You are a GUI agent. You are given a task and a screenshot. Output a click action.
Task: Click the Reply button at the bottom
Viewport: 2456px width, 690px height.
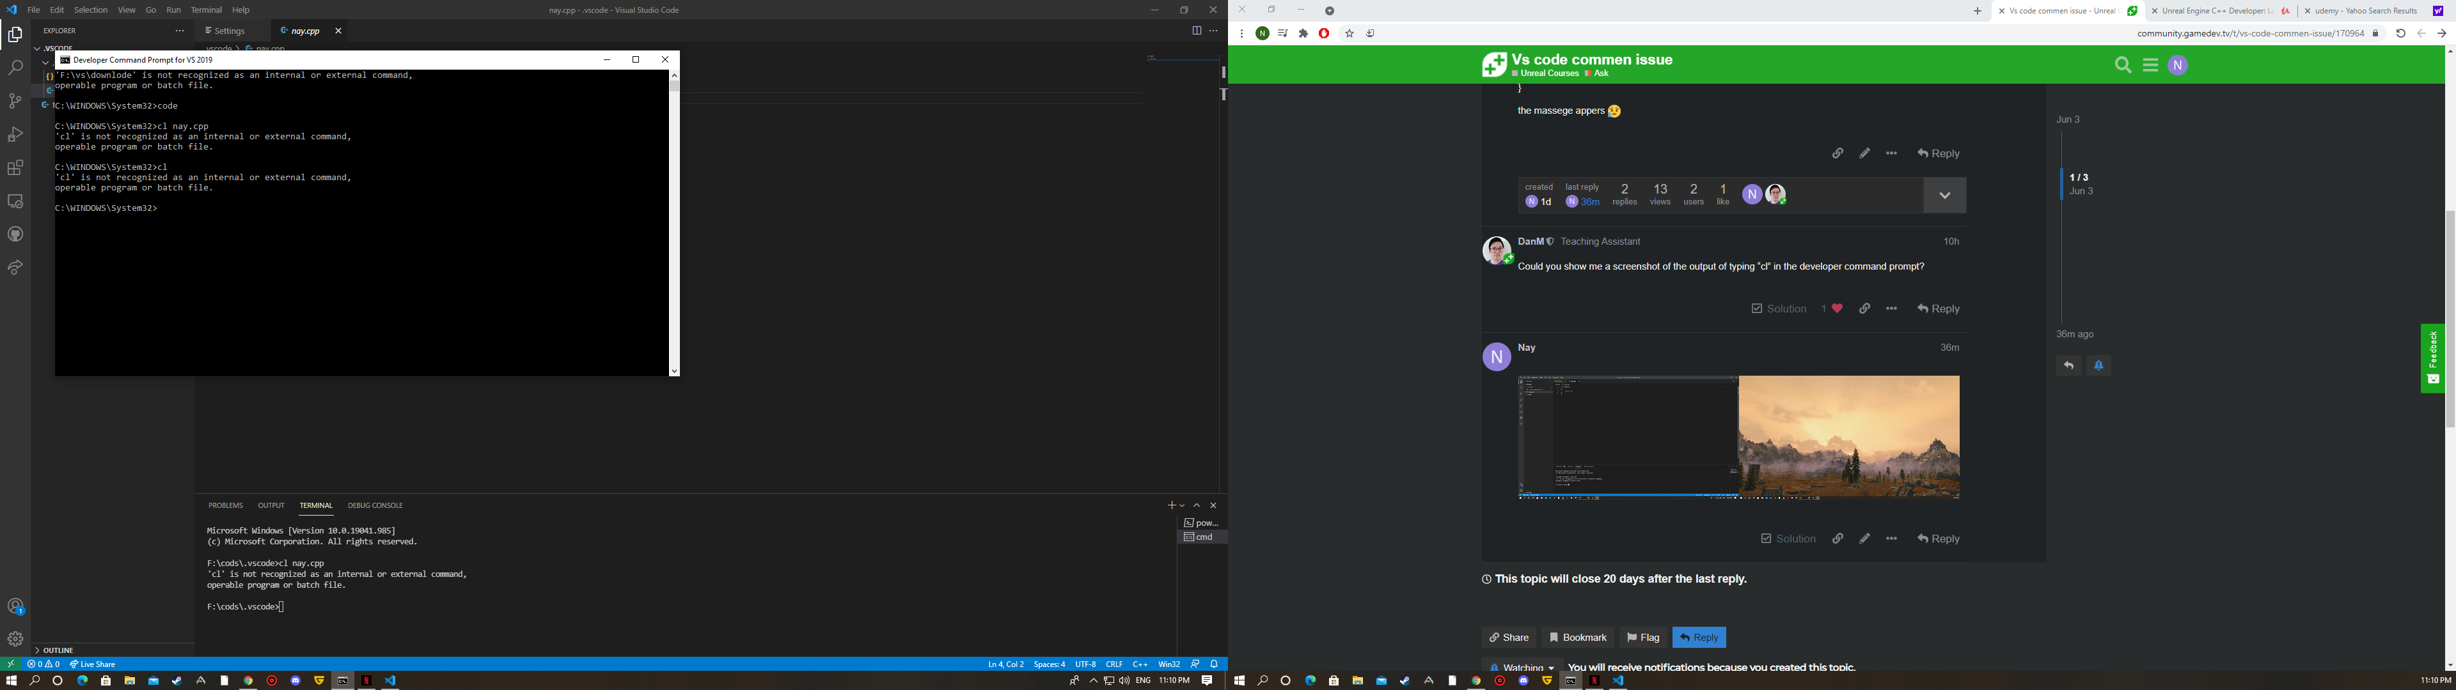pos(1699,636)
